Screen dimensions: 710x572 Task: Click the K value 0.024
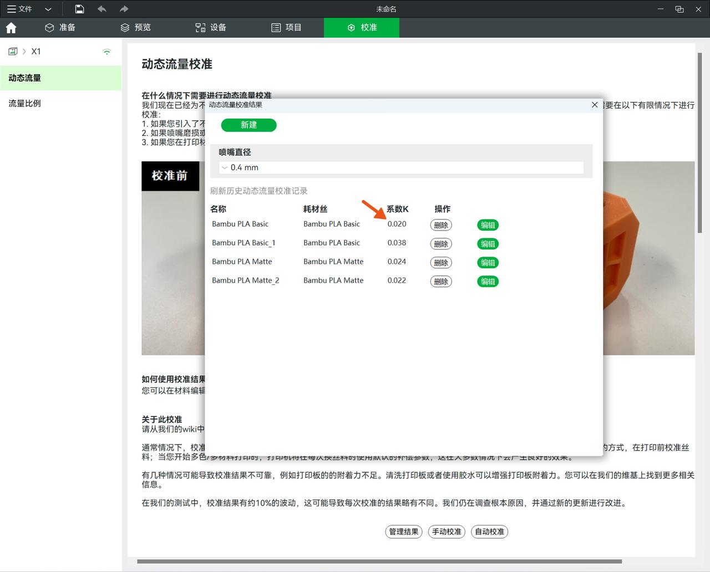(397, 262)
